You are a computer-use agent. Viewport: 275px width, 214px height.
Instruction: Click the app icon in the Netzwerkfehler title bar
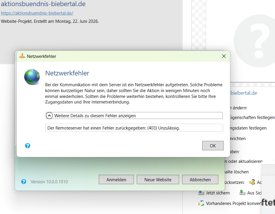coord(22,56)
